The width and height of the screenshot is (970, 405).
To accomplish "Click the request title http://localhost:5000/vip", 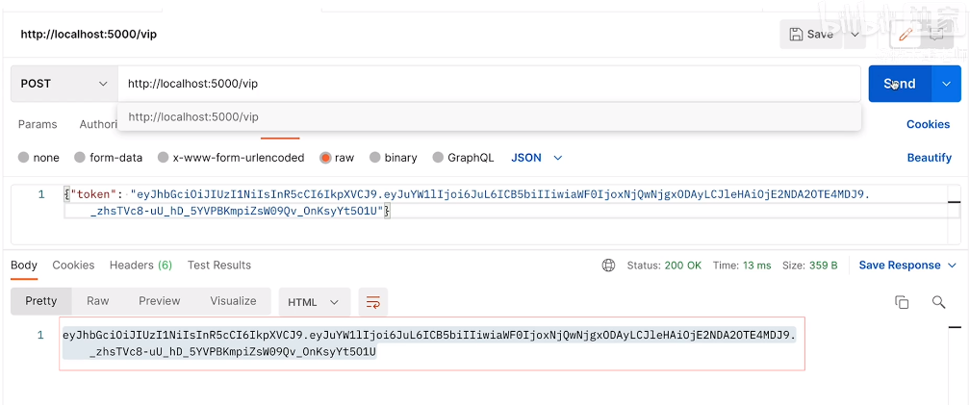I will (89, 34).
